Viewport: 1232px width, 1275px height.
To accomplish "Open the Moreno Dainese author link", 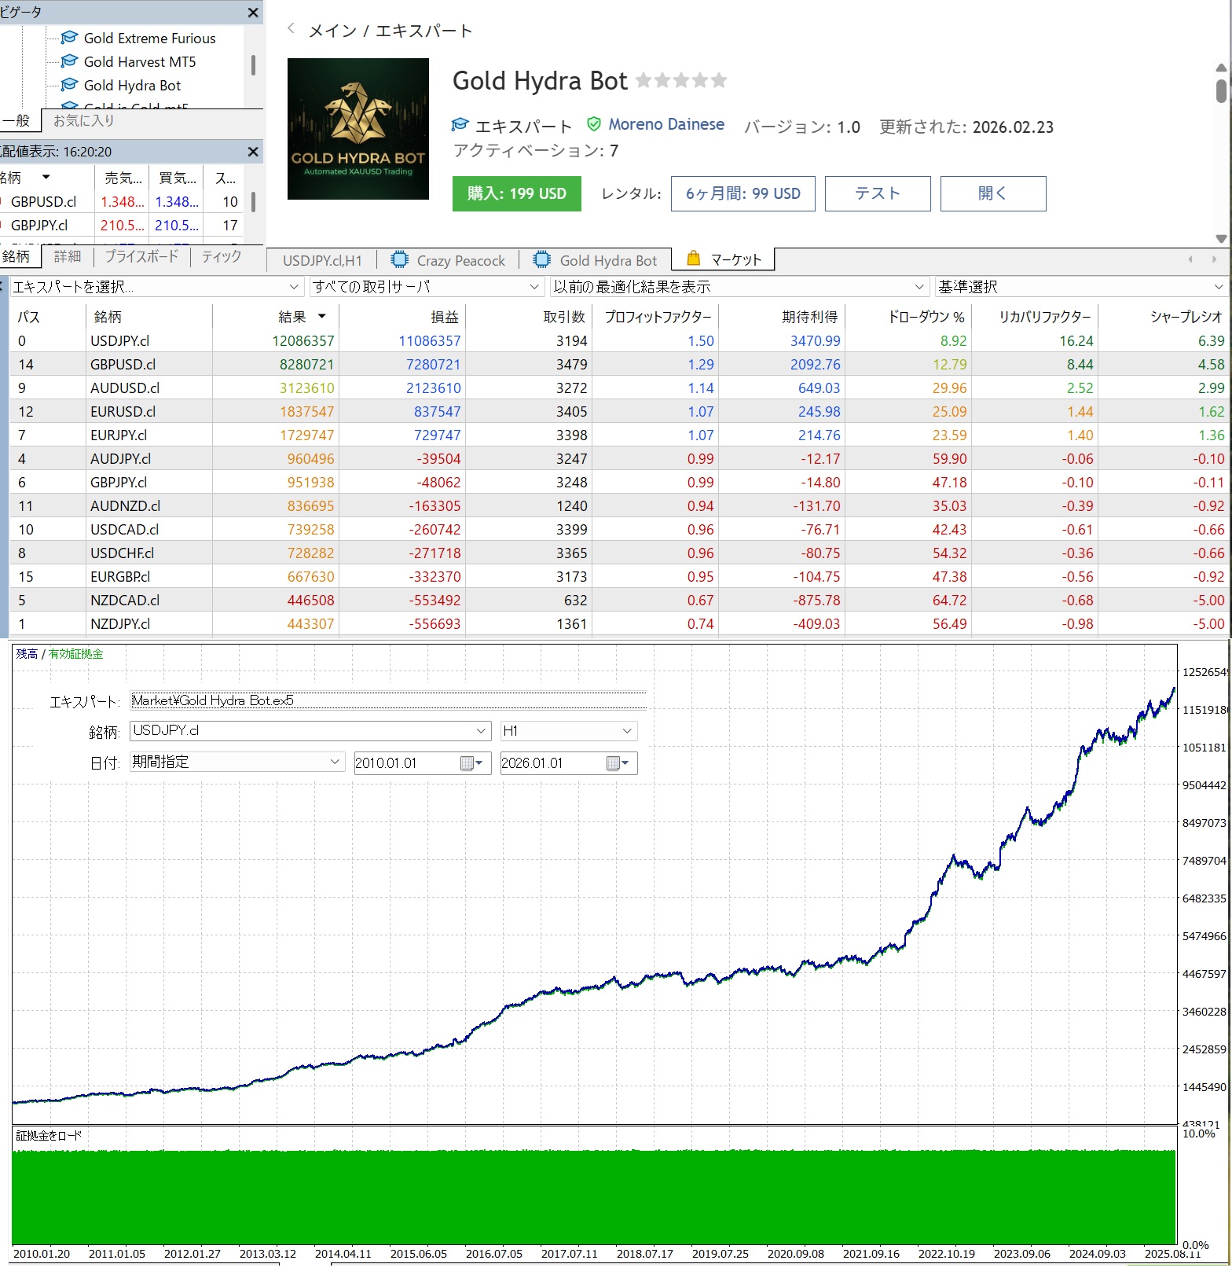I will pyautogui.click(x=666, y=124).
